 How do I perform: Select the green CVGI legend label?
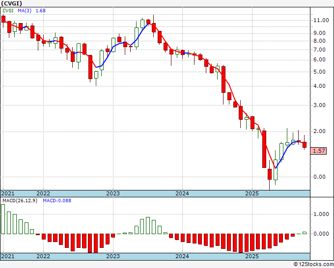[x=8, y=11]
